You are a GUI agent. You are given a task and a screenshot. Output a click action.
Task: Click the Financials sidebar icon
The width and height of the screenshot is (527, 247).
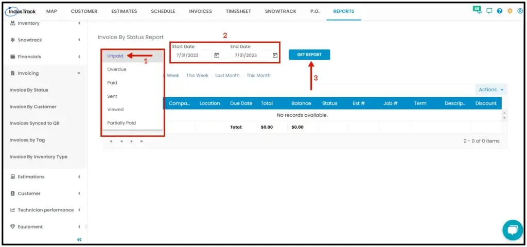point(13,57)
